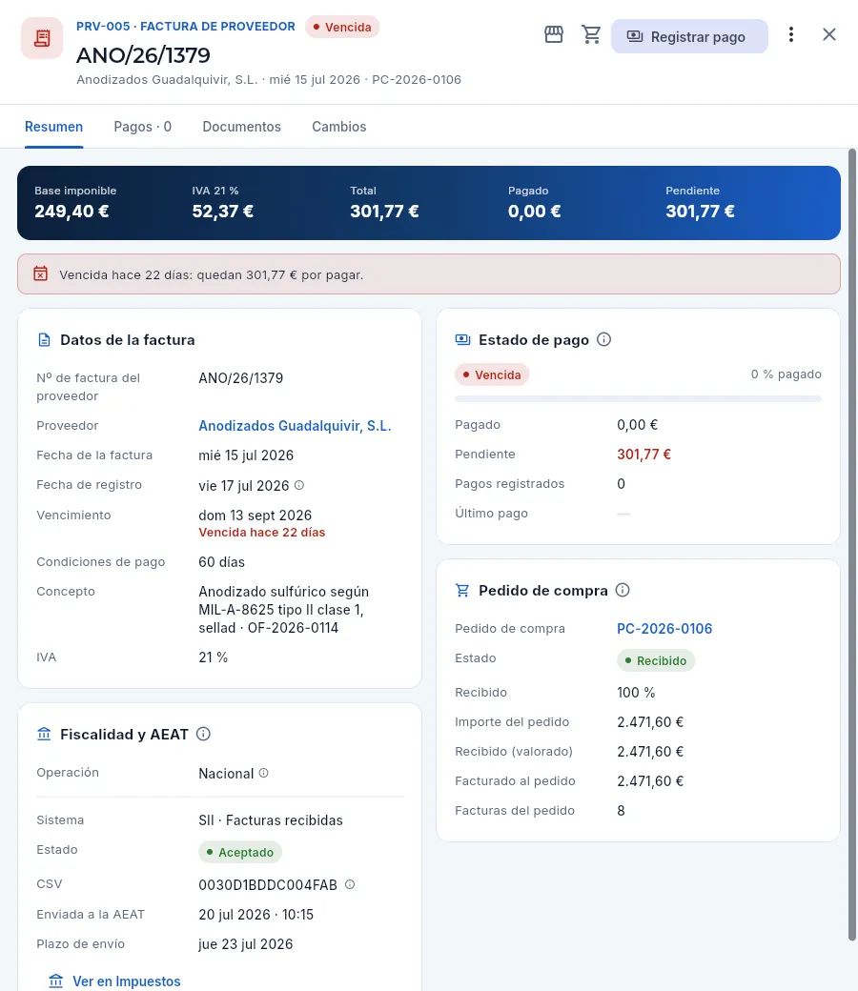Click the Base imponible 249,40 € figure
The image size is (858, 991).
[x=71, y=212]
